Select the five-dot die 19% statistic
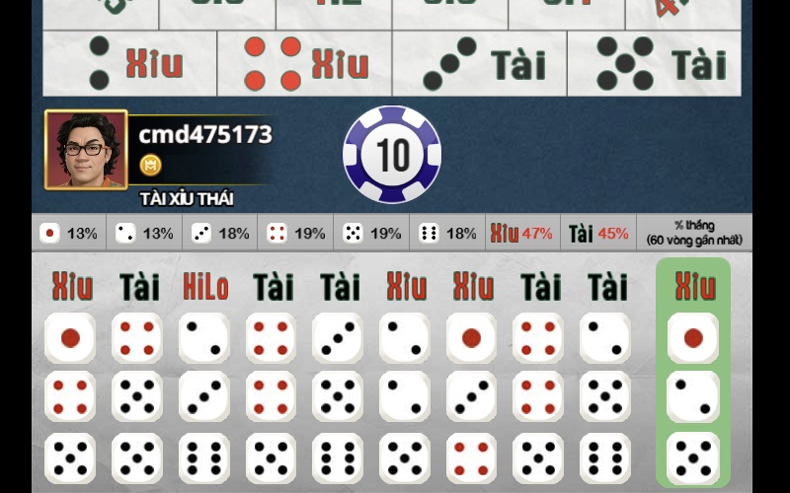The width and height of the screenshot is (790, 493). [x=372, y=233]
